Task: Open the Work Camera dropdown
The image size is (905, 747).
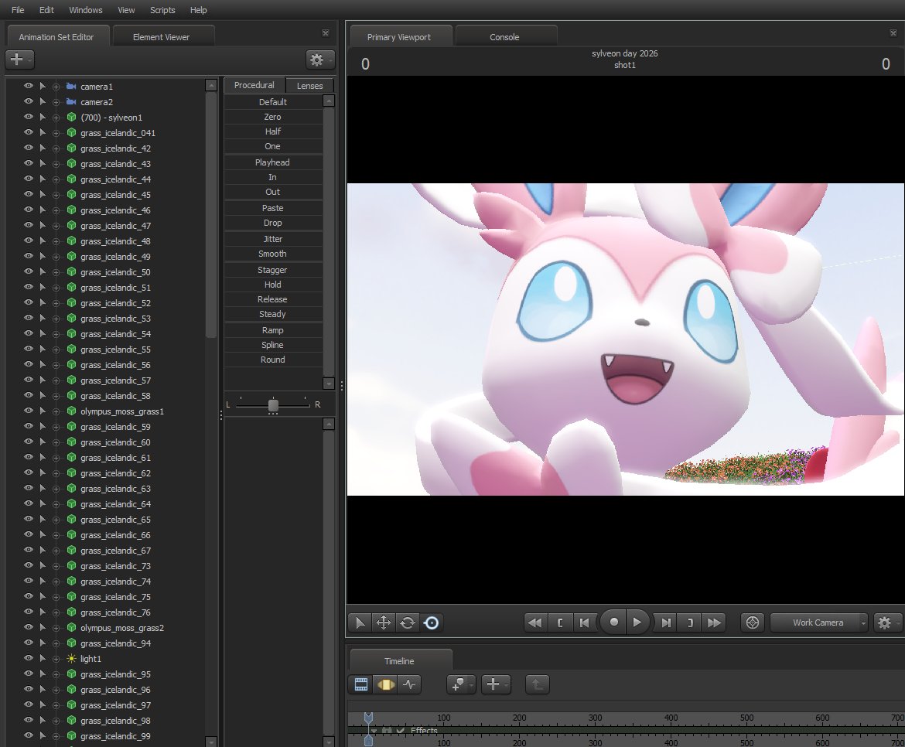Action: point(819,622)
